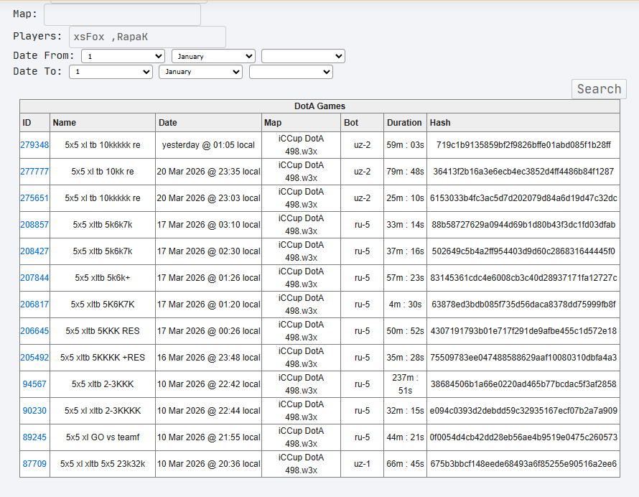Select hash starting with 0f0054d4cb42dd28
Screen dimensions: 639x497
pyautogui.click(x=523, y=437)
